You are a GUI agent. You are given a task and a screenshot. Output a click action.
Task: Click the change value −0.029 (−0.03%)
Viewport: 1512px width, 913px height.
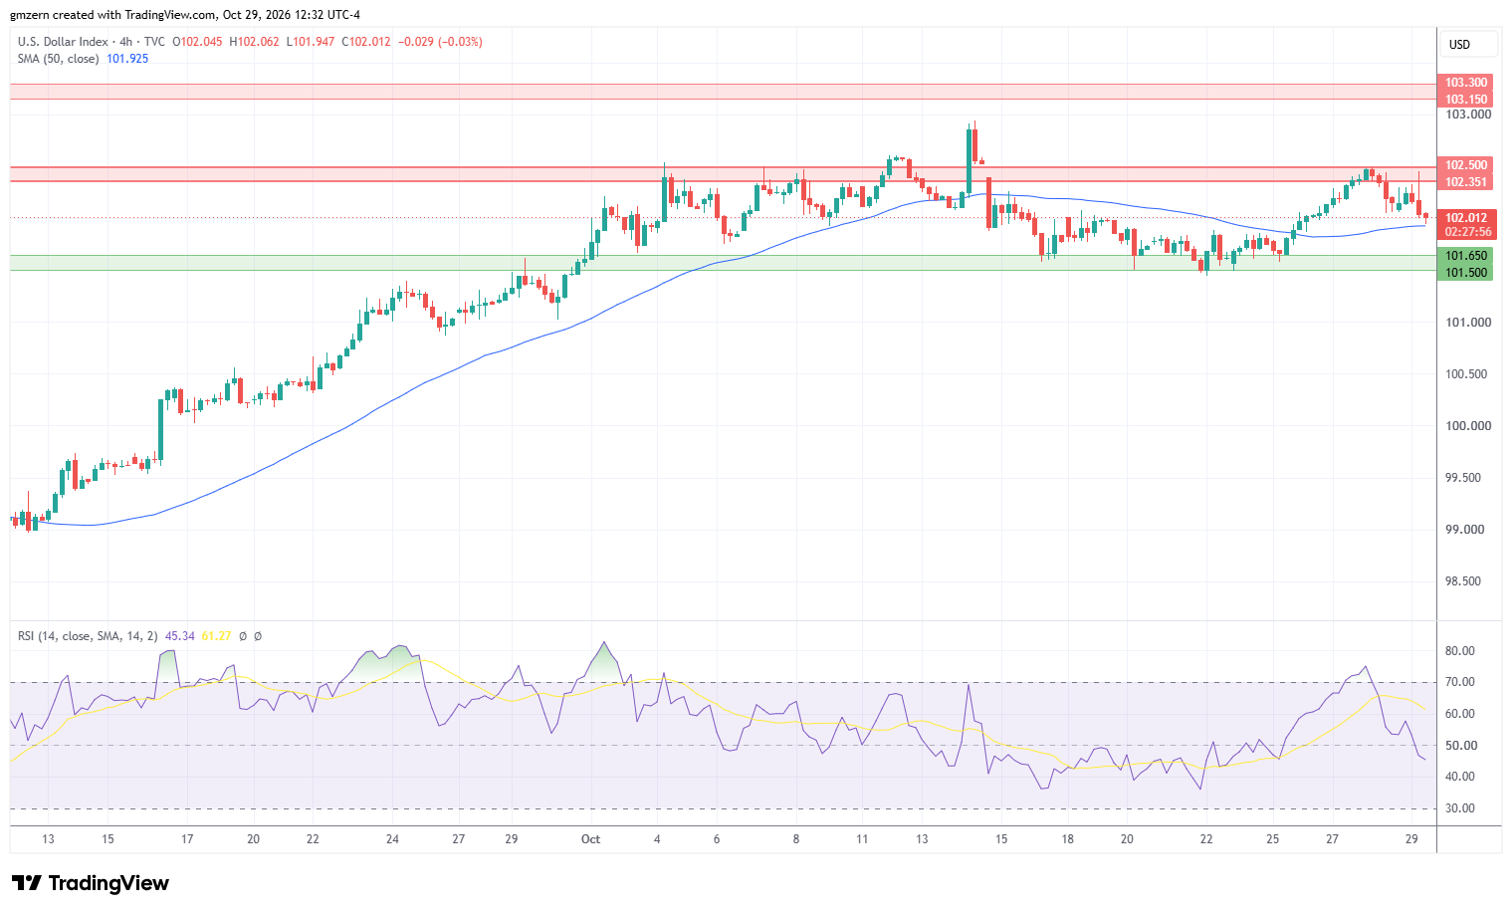point(440,42)
